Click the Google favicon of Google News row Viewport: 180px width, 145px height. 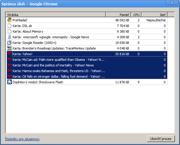click(x=10, y=37)
